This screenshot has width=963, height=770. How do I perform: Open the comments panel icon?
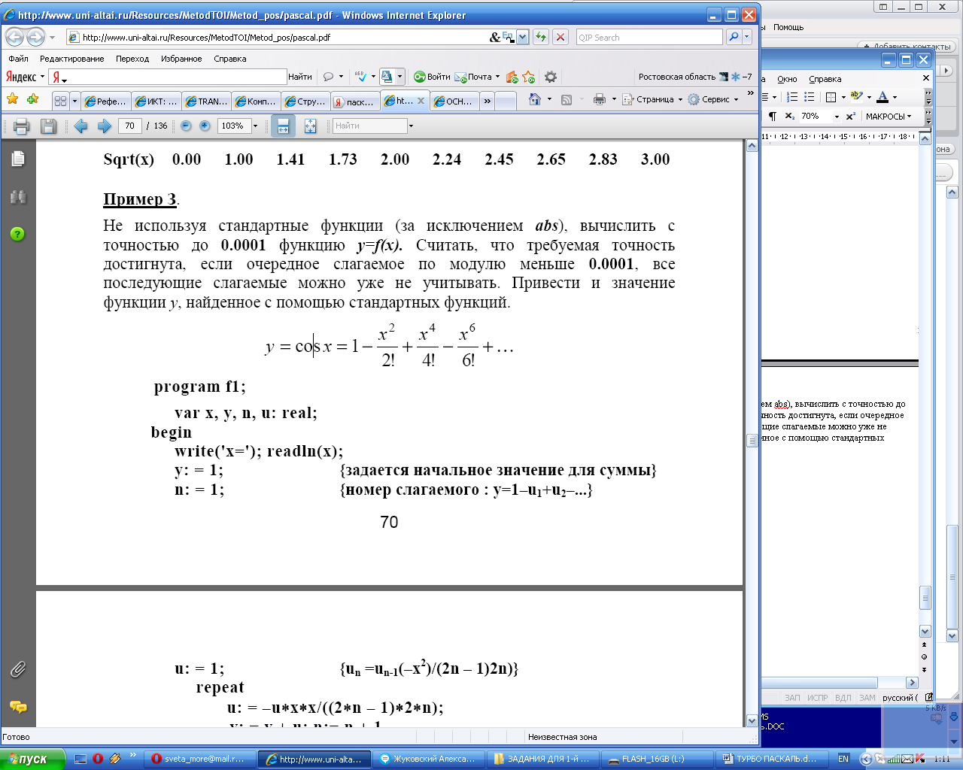pyautogui.click(x=18, y=707)
